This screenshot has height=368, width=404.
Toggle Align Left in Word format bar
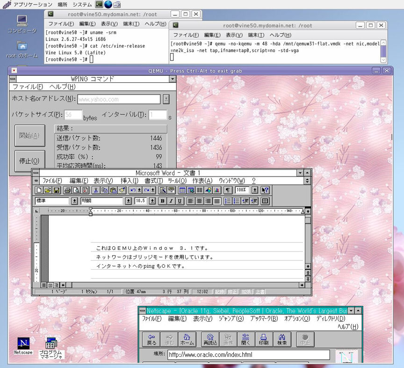pos(191,201)
